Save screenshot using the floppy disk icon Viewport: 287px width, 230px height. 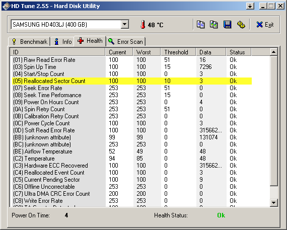tap(227, 25)
